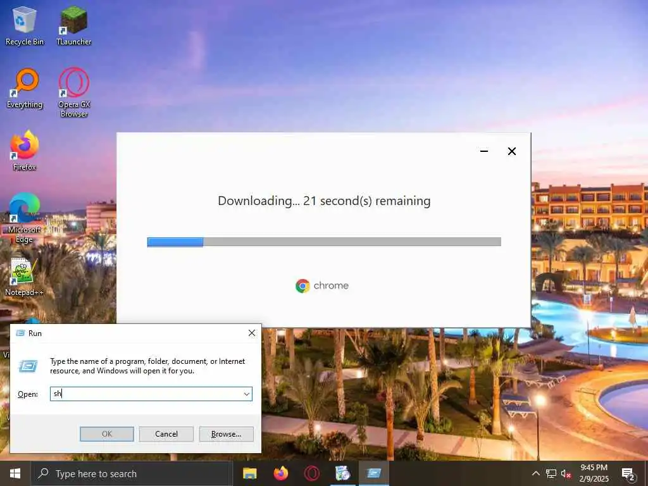The image size is (648, 486).
Task: Click the taskbar search box
Action: [132, 473]
